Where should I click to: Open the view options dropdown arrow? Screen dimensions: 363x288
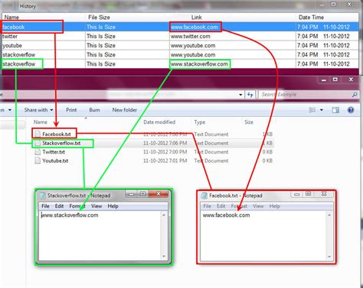coord(322,110)
